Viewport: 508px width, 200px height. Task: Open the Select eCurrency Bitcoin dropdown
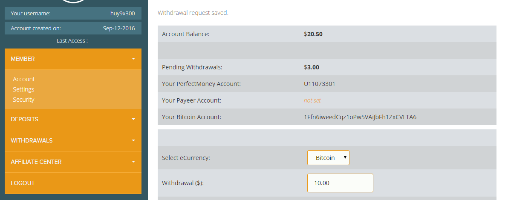pos(328,158)
